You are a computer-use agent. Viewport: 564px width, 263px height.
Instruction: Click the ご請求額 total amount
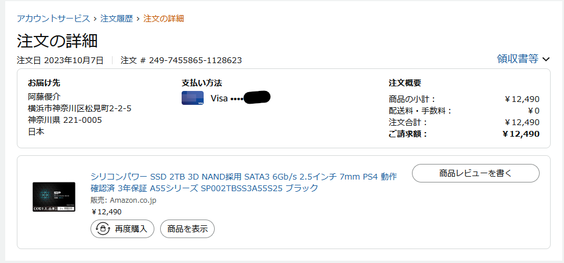coord(520,134)
